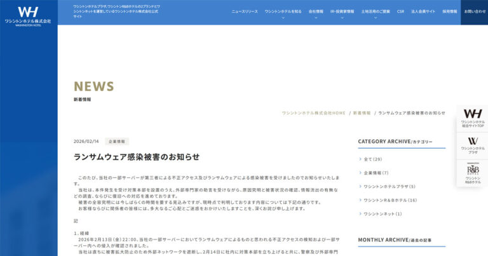Select the CSR menu item
This screenshot has height=256, width=488.
pyautogui.click(x=400, y=11)
